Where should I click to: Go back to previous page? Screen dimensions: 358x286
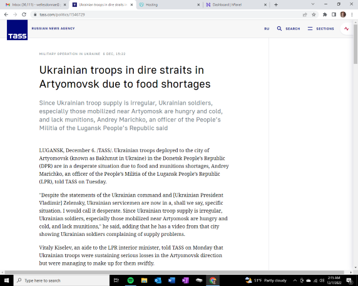coord(6,14)
